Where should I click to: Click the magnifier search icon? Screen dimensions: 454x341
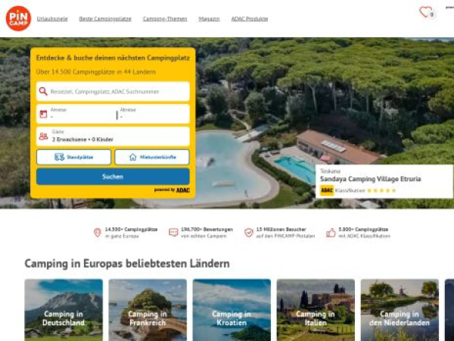[x=43, y=92]
